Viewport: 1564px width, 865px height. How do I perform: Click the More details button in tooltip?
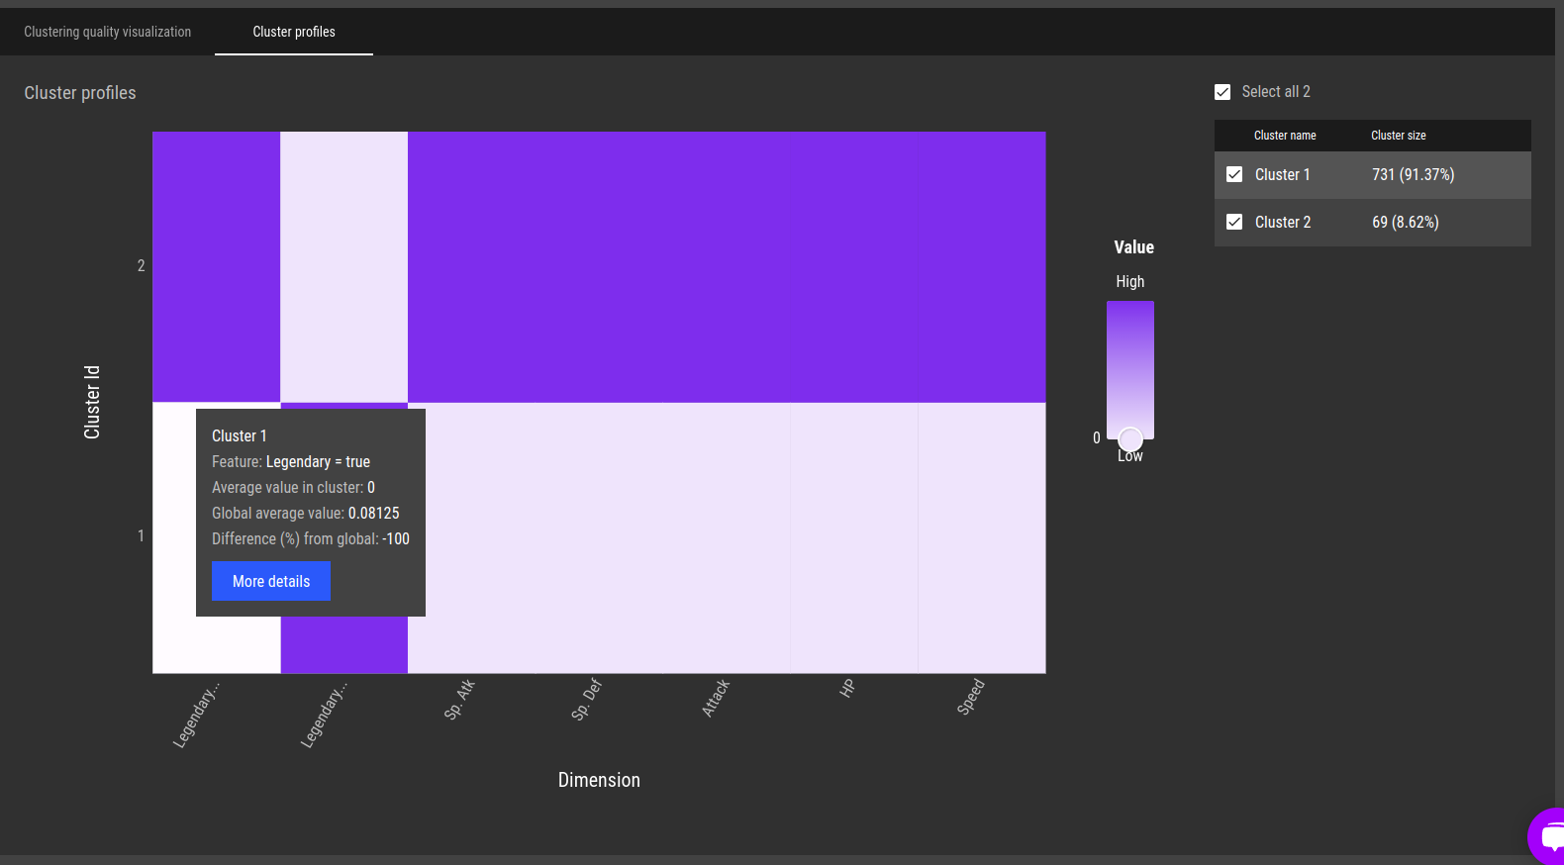[271, 581]
